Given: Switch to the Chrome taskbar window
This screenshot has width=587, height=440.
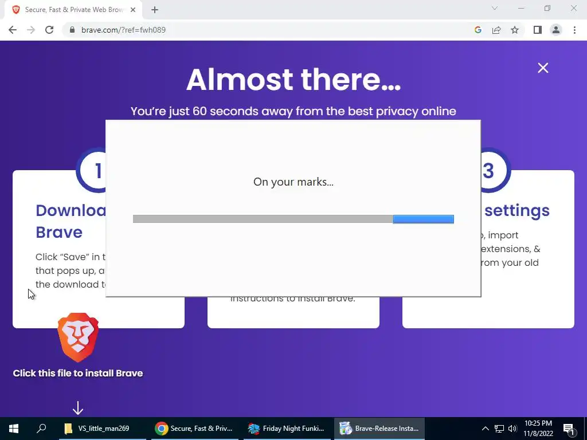Looking at the screenshot, I should click(x=195, y=429).
